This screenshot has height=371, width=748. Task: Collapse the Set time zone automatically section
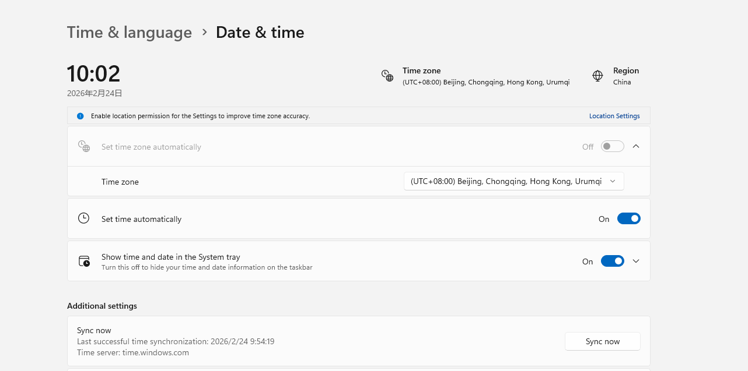pyautogui.click(x=636, y=146)
